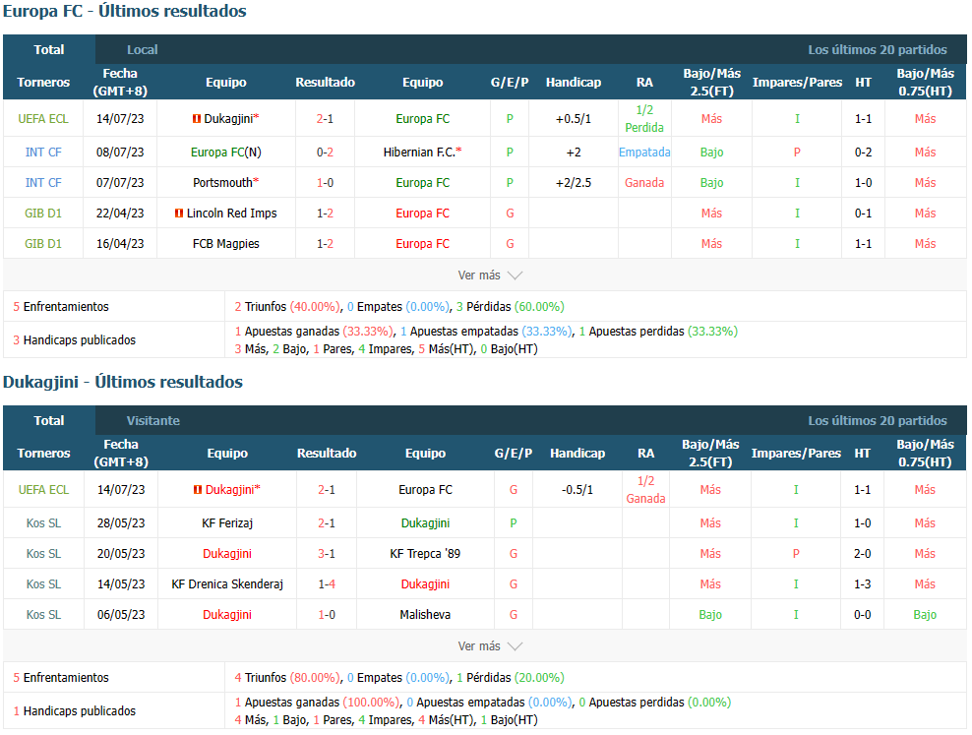Expand Ver más under Dukagjini results
Screen dimensions: 972x735
(x=490, y=646)
